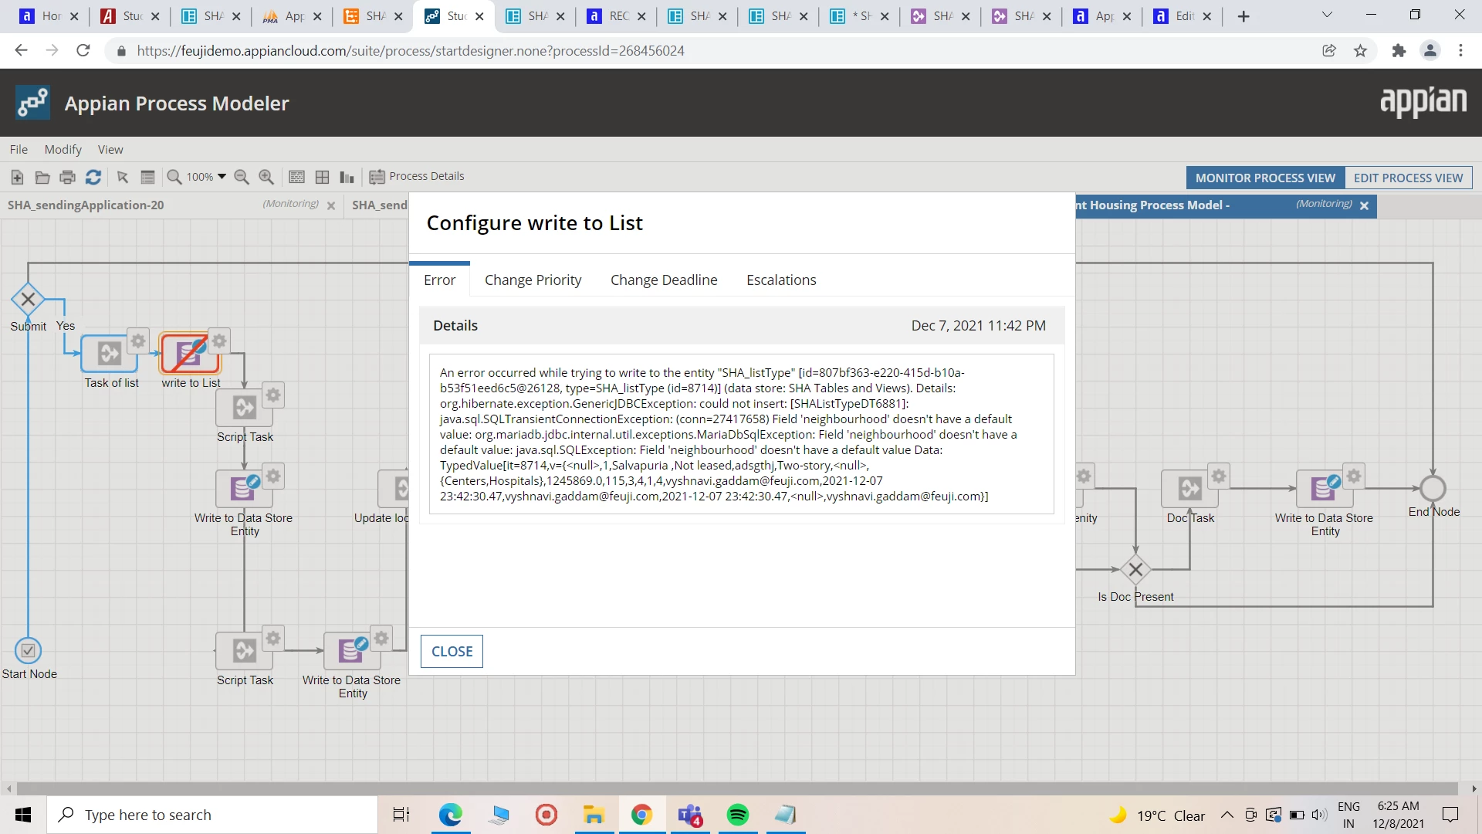The width and height of the screenshot is (1482, 834).
Task: Open Microsoft Teams from the taskbar
Action: point(690,815)
